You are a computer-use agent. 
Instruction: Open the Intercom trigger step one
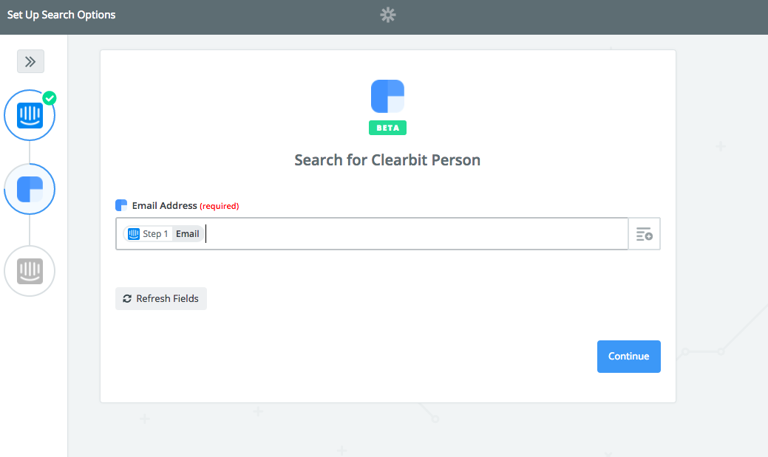click(x=30, y=115)
